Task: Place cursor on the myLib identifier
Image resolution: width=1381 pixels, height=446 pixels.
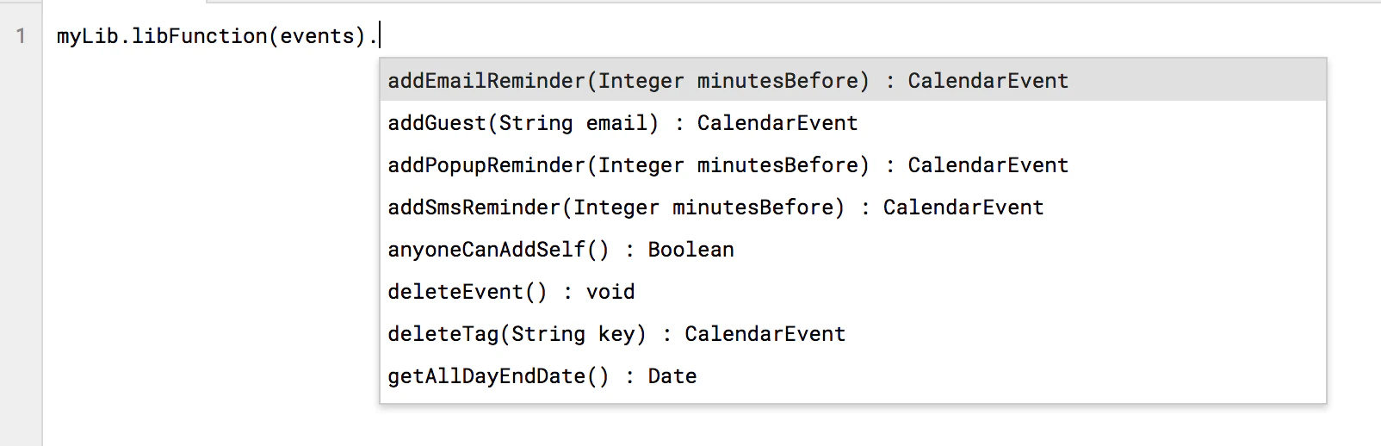Action: pos(87,36)
